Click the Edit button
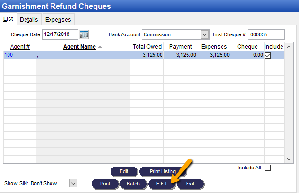The image size is (299, 193). 124,171
